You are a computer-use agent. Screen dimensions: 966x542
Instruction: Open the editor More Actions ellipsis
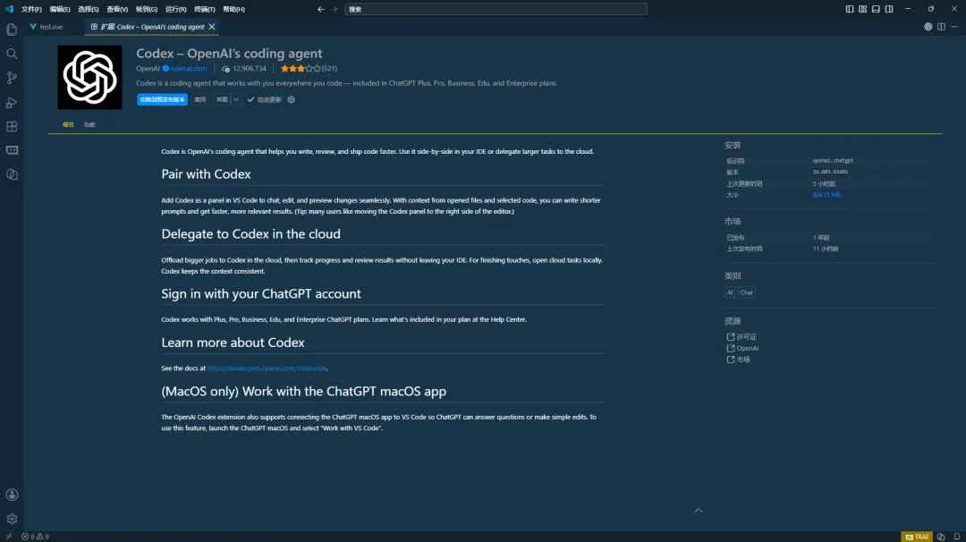coord(954,27)
